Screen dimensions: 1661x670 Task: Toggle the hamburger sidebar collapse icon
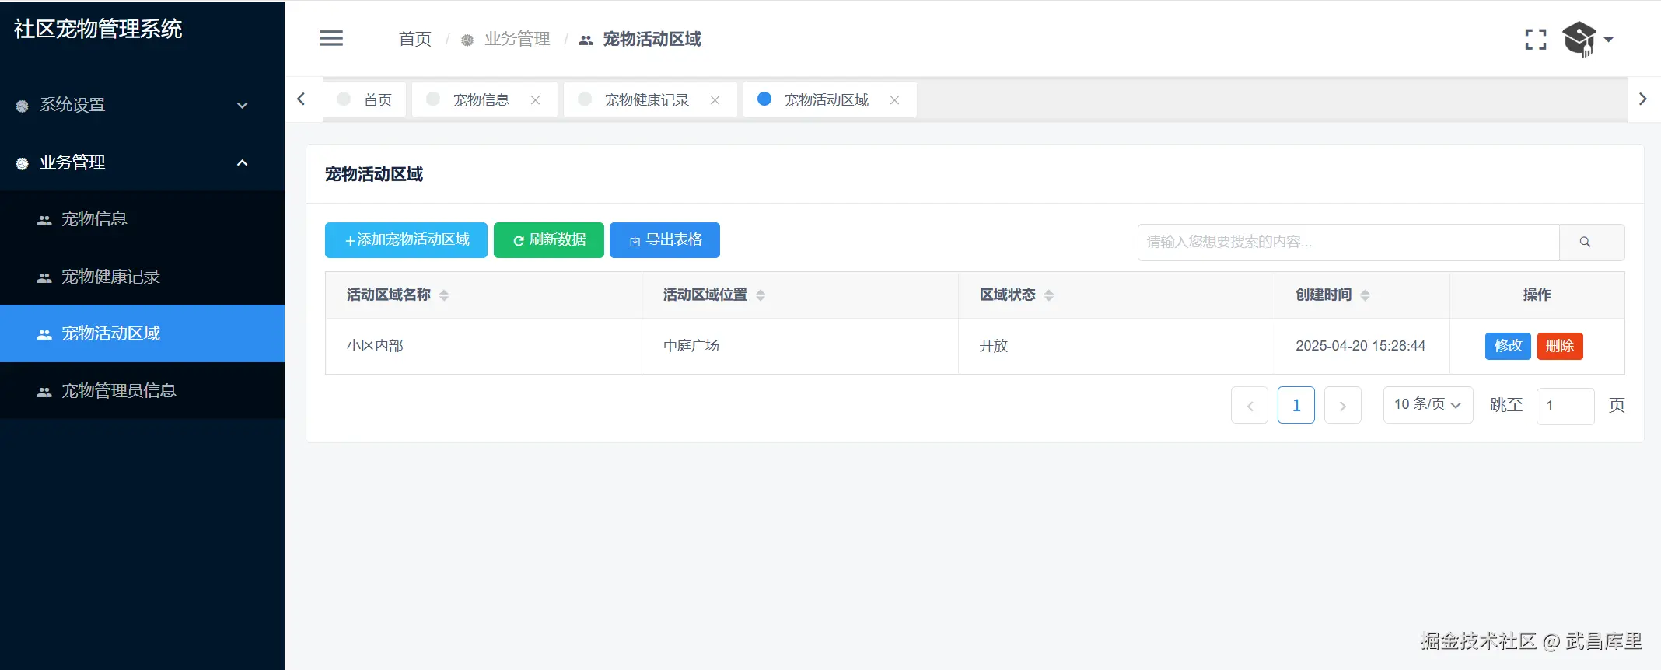[331, 38]
